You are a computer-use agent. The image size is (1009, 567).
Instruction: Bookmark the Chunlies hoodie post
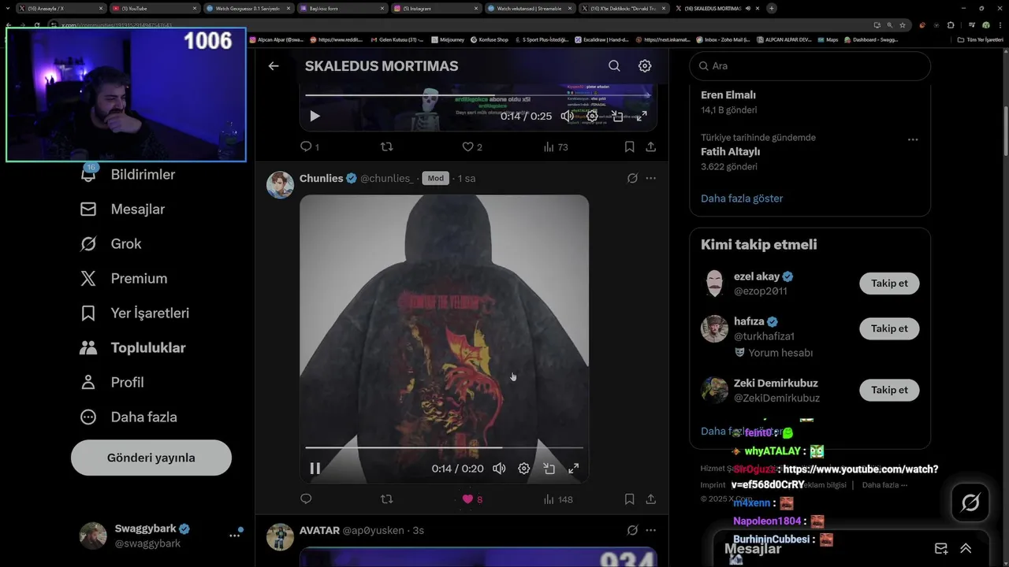(629, 499)
